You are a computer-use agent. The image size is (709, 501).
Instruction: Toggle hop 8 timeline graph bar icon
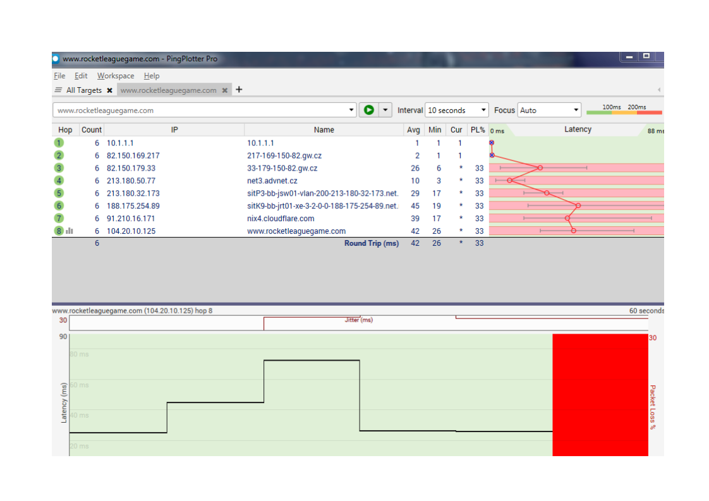tap(70, 231)
